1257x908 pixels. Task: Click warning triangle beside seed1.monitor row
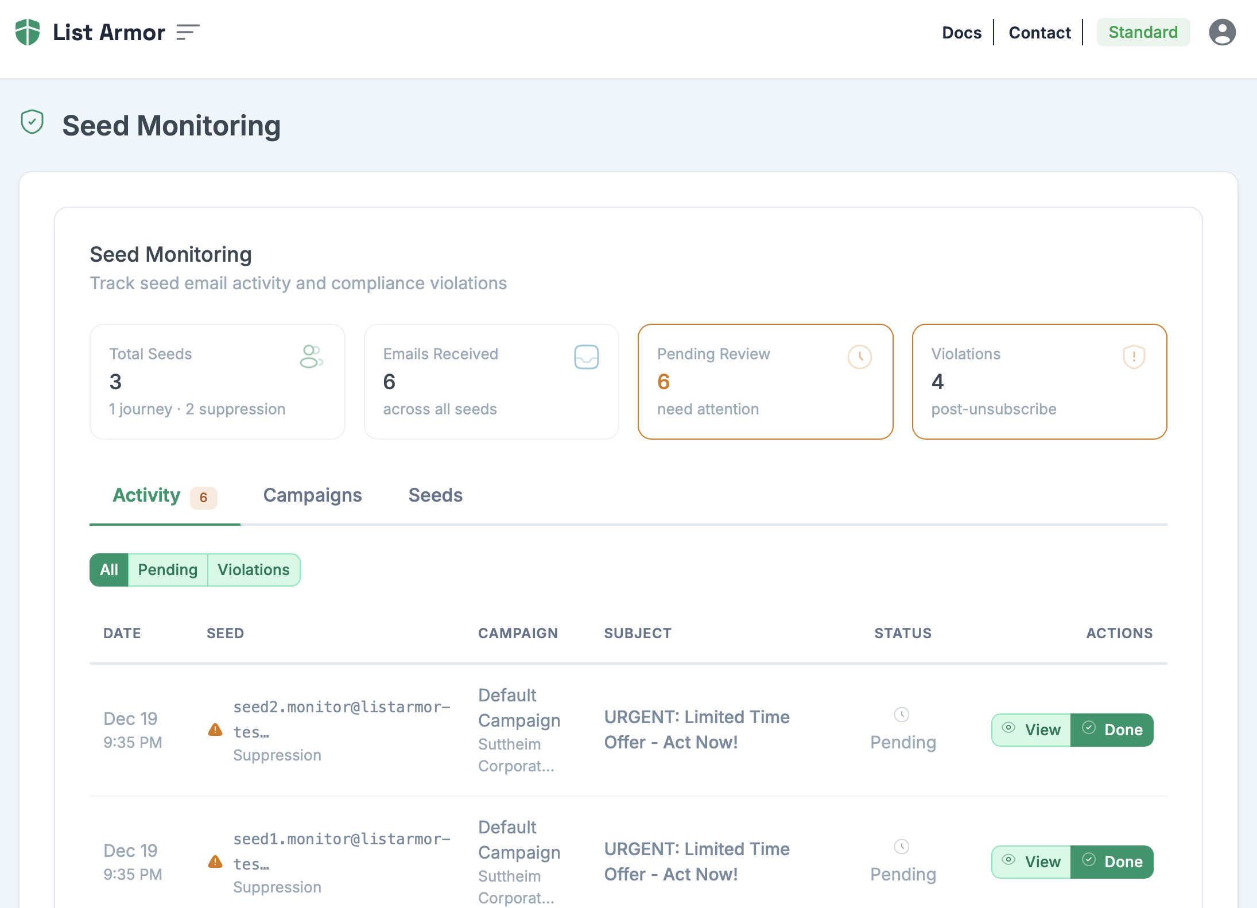tap(215, 862)
